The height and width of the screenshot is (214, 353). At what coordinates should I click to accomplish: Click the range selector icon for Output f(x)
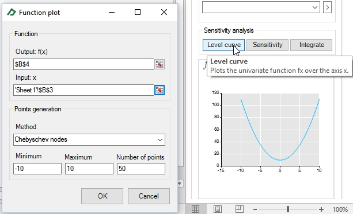click(x=160, y=64)
